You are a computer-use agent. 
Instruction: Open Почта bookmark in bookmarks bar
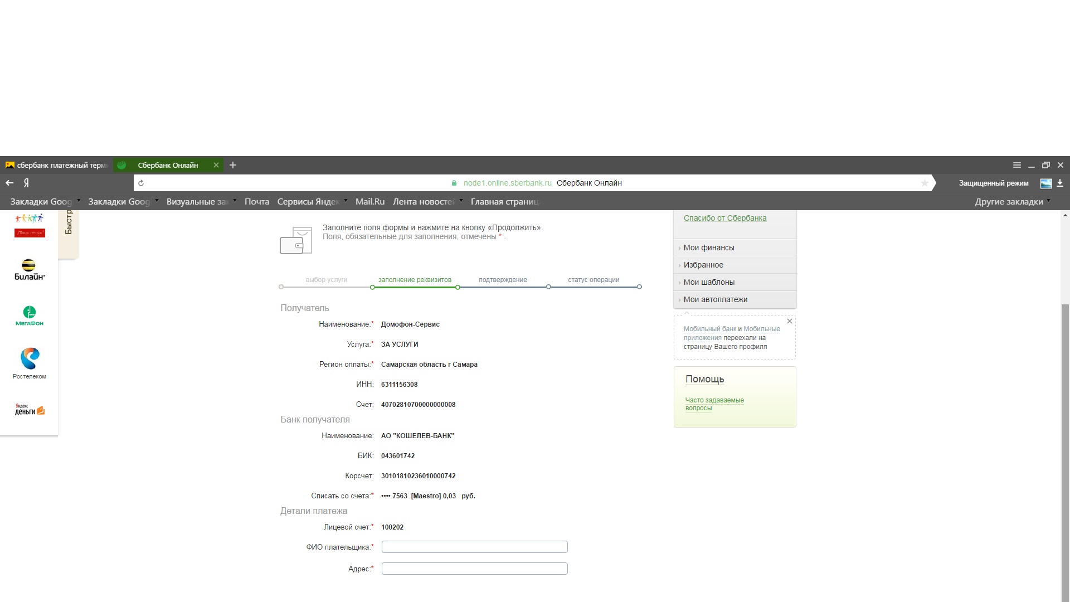(x=256, y=202)
